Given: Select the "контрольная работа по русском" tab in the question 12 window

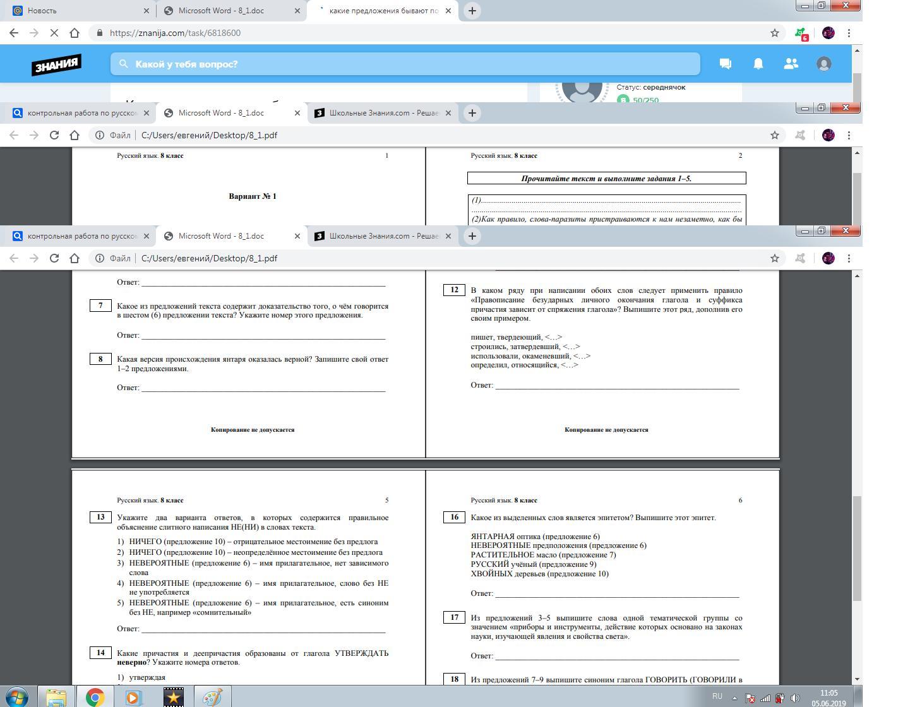Looking at the screenshot, I should [79, 236].
